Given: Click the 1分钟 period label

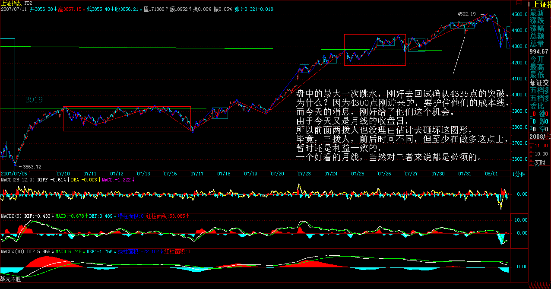Looking at the screenshot, I should pos(518,174).
